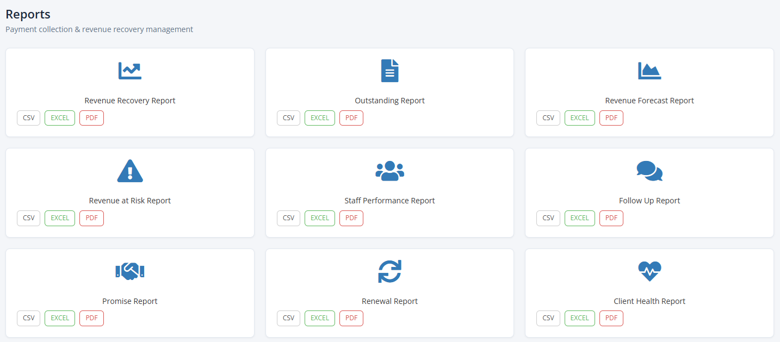Viewport: 780px width, 342px height.
Task: Export Renewal Report as CSV
Action: [x=288, y=319]
